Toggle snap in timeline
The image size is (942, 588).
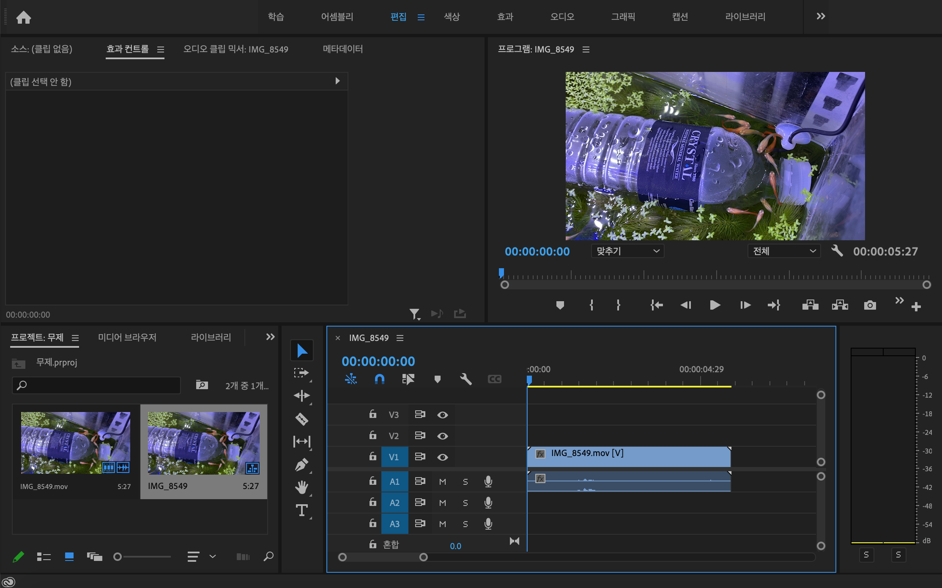pyautogui.click(x=380, y=379)
